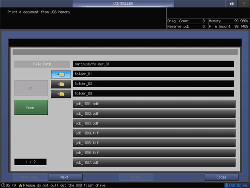The width and height of the screenshot is (250, 188).
Task: Open folder_01 via its folder icon
Action: (x=61, y=75)
